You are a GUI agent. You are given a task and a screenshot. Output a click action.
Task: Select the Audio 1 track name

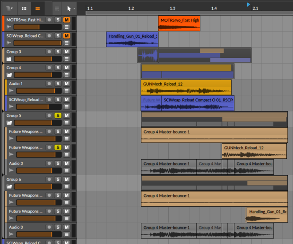pos(16,84)
